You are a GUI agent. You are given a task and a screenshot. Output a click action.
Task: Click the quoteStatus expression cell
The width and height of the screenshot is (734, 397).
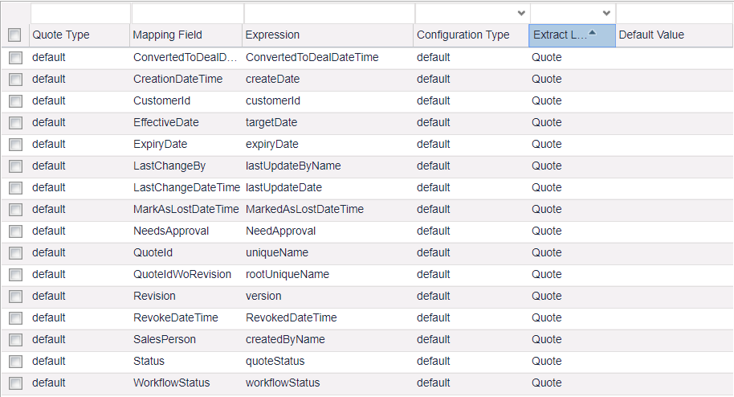tap(275, 362)
